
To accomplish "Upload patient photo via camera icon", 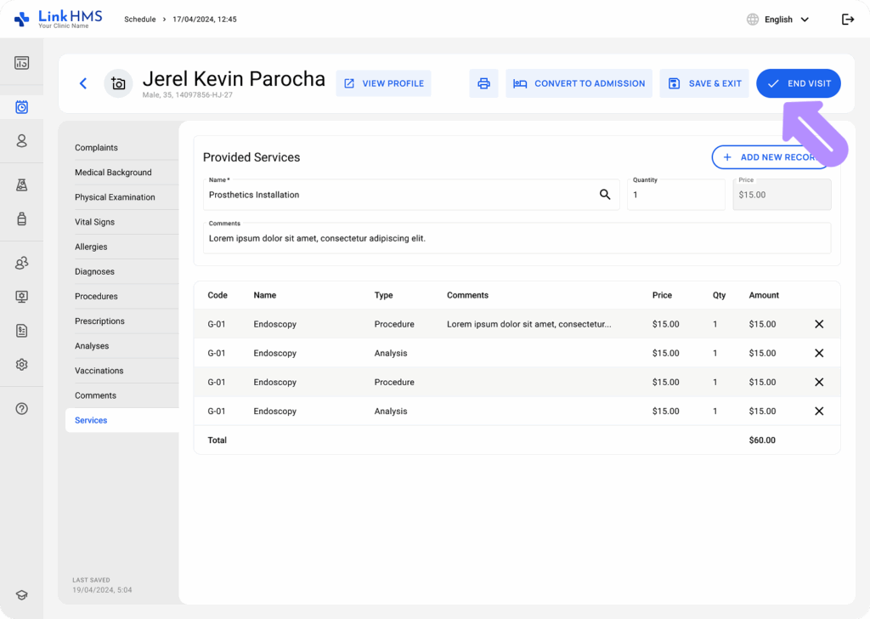I will click(118, 83).
